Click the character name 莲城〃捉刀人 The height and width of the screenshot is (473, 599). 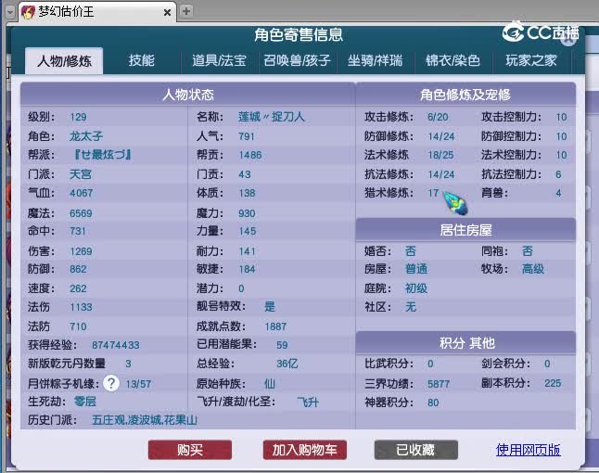pos(272,117)
